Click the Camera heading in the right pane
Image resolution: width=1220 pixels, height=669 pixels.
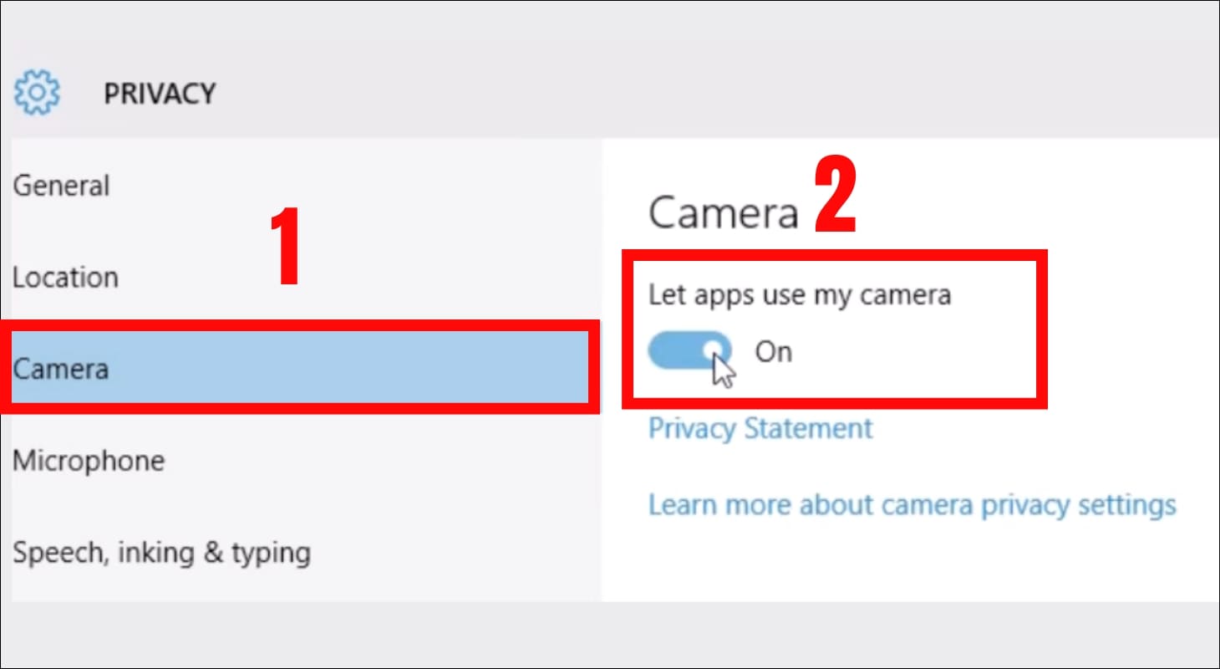click(x=722, y=213)
